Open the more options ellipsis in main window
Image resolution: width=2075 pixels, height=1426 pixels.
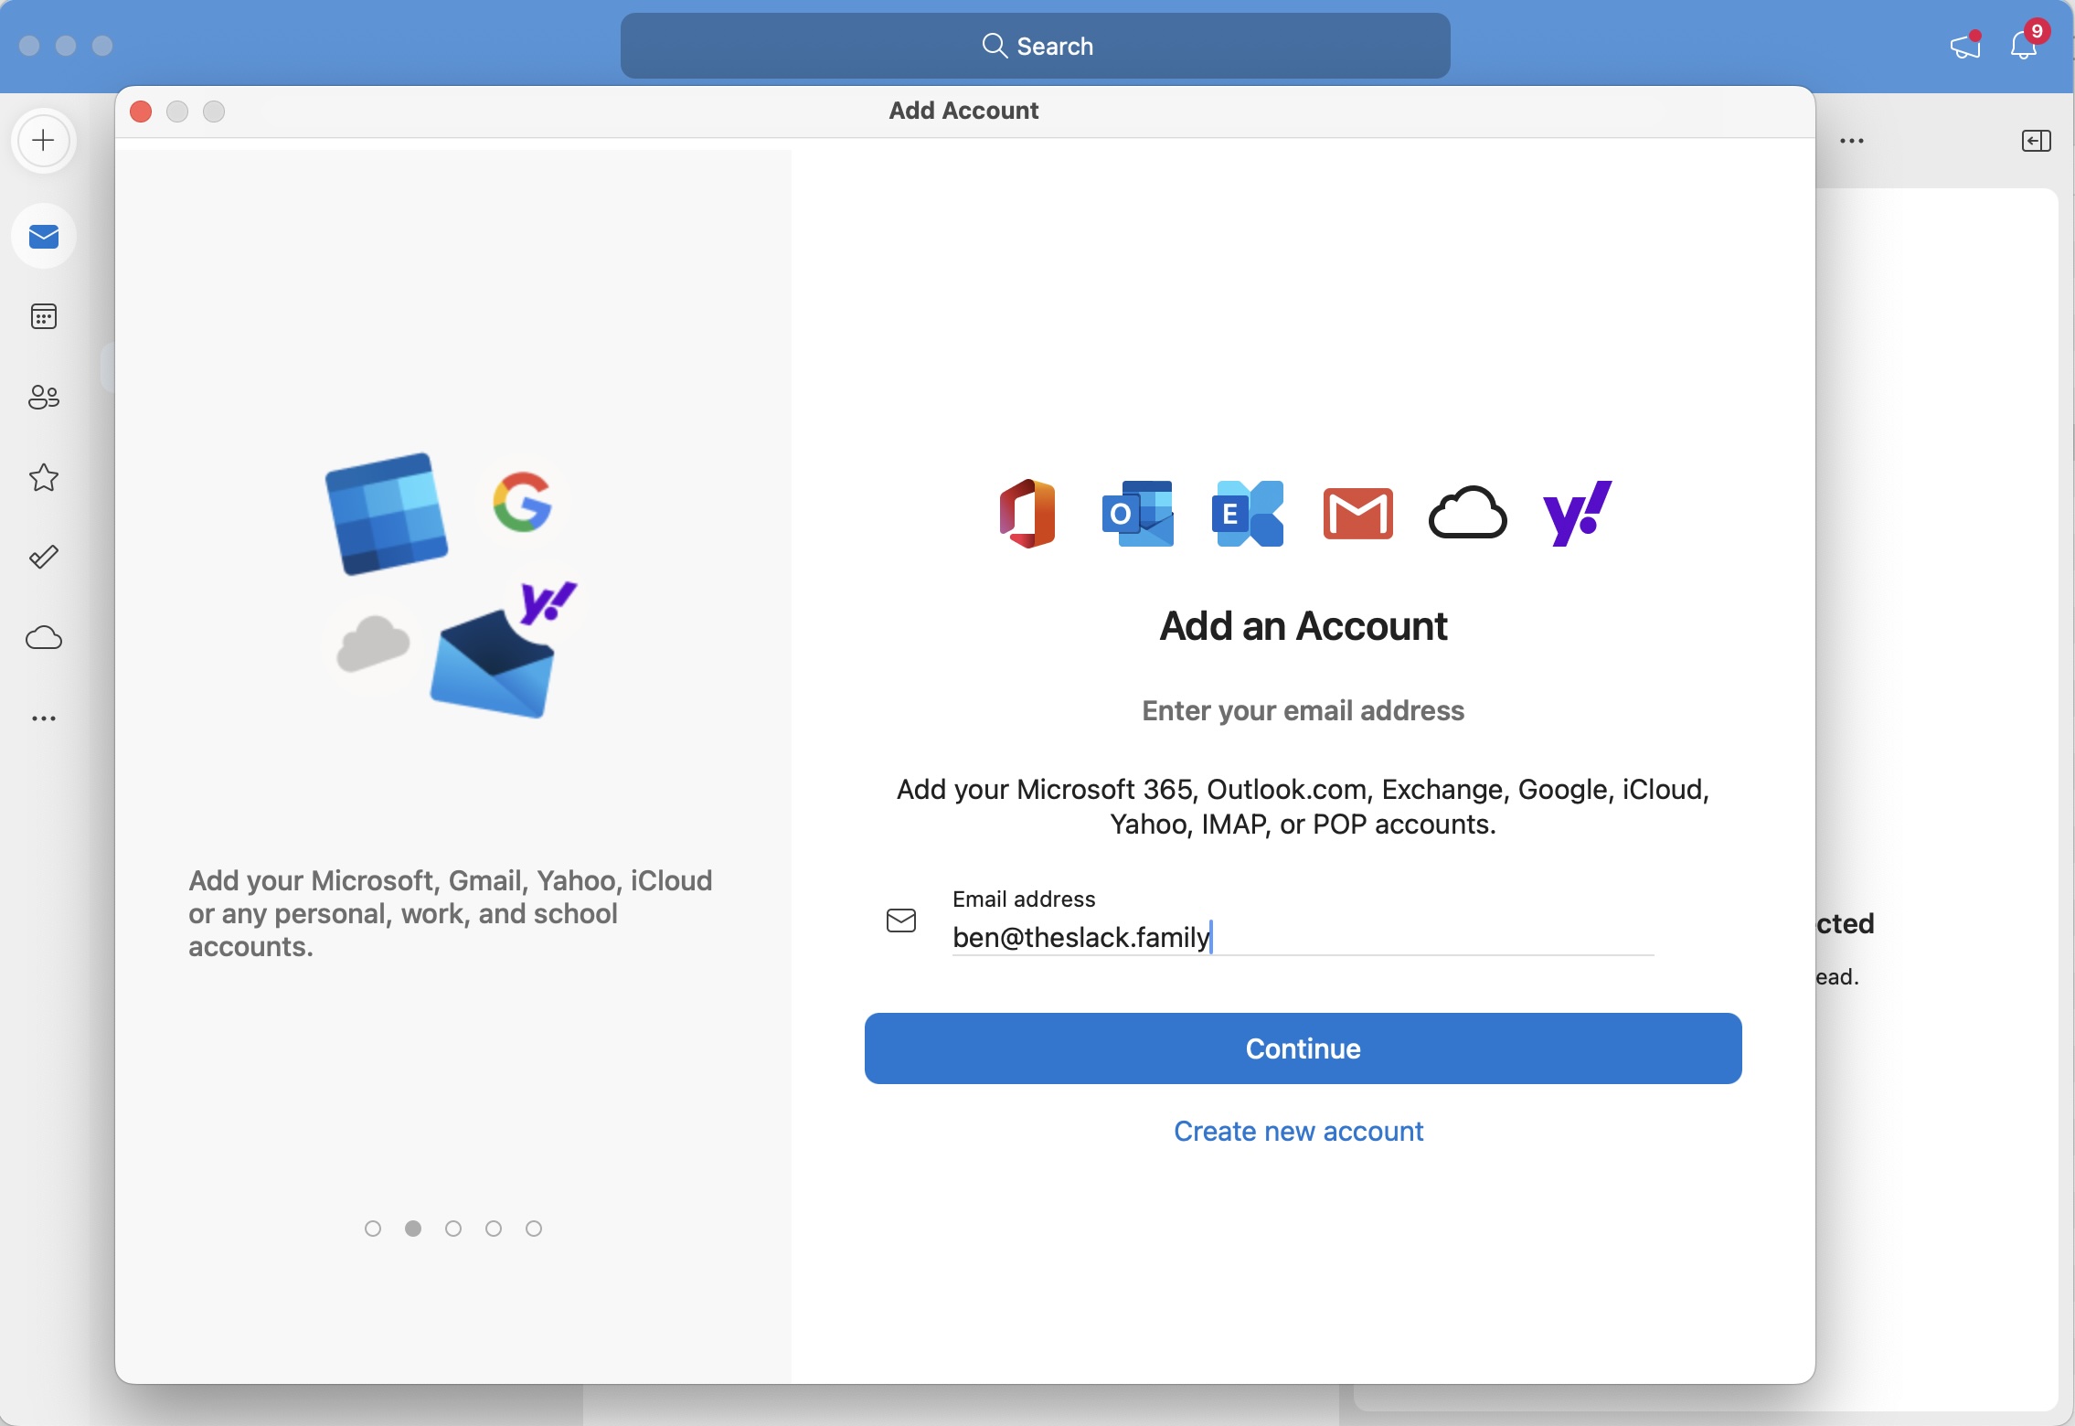point(1852,141)
